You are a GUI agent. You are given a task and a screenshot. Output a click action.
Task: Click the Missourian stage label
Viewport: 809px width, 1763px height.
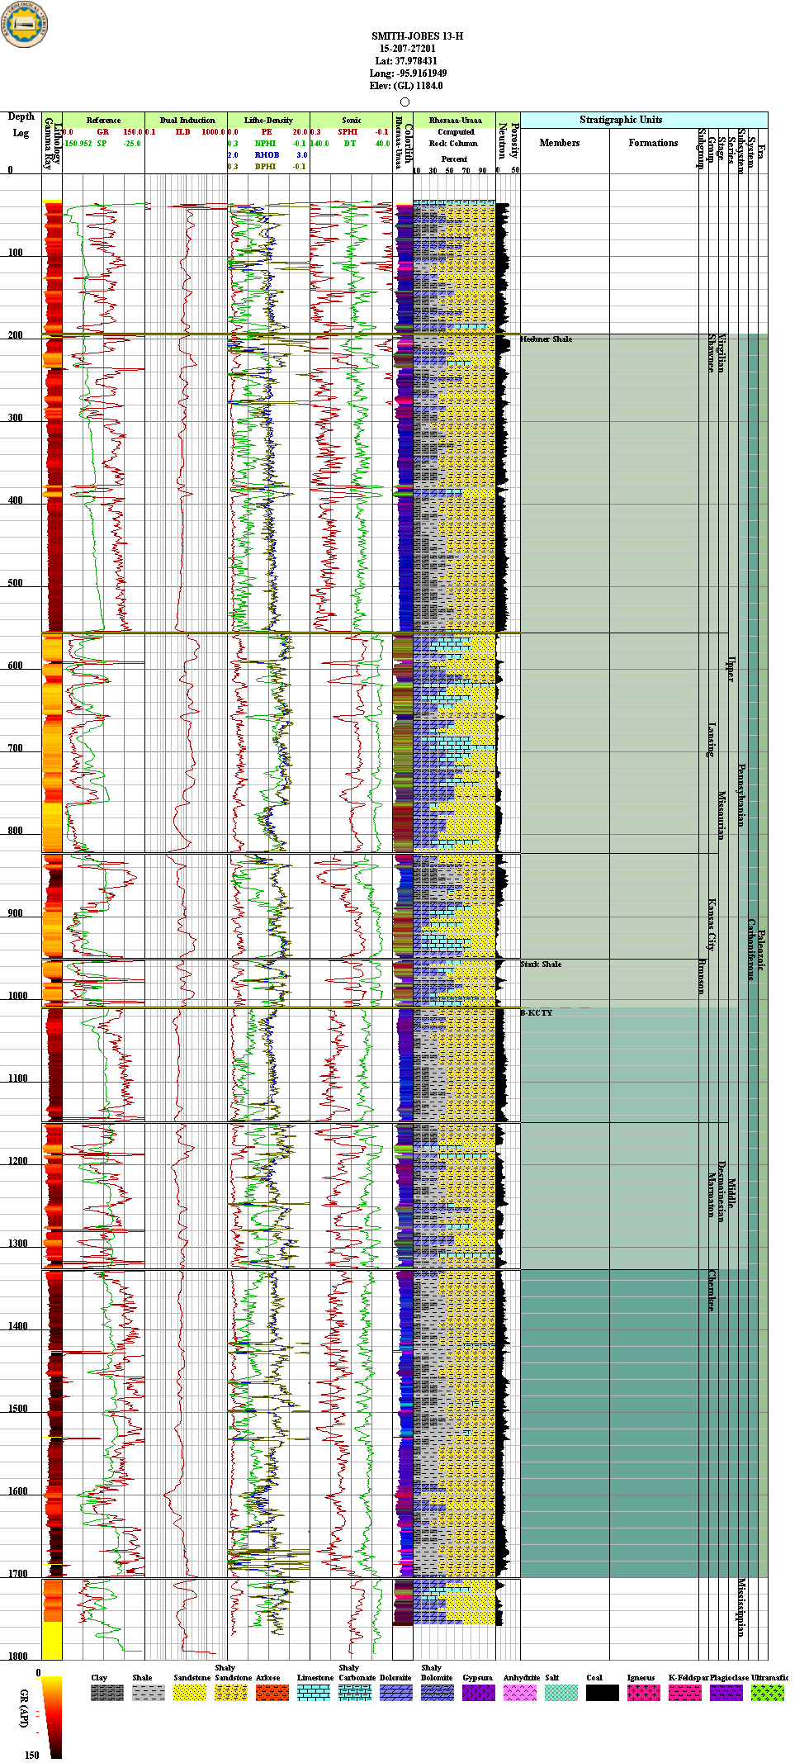tap(721, 815)
